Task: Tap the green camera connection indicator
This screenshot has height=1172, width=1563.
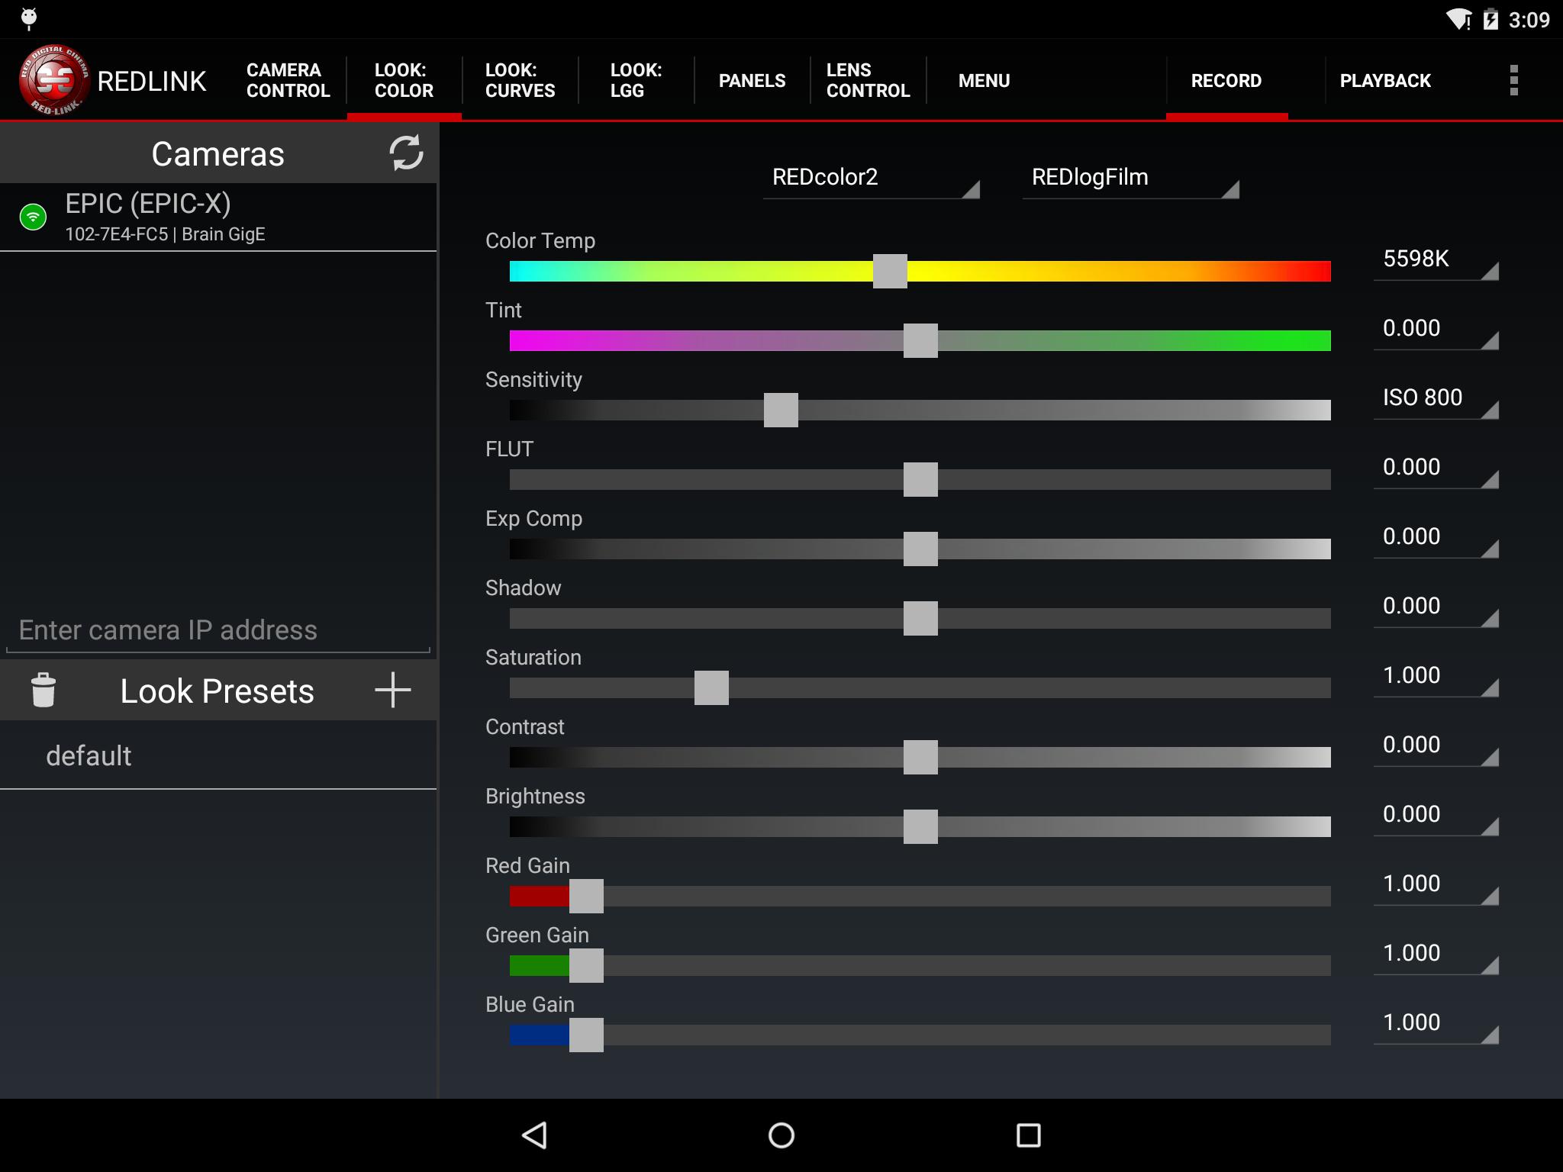Action: [x=33, y=217]
